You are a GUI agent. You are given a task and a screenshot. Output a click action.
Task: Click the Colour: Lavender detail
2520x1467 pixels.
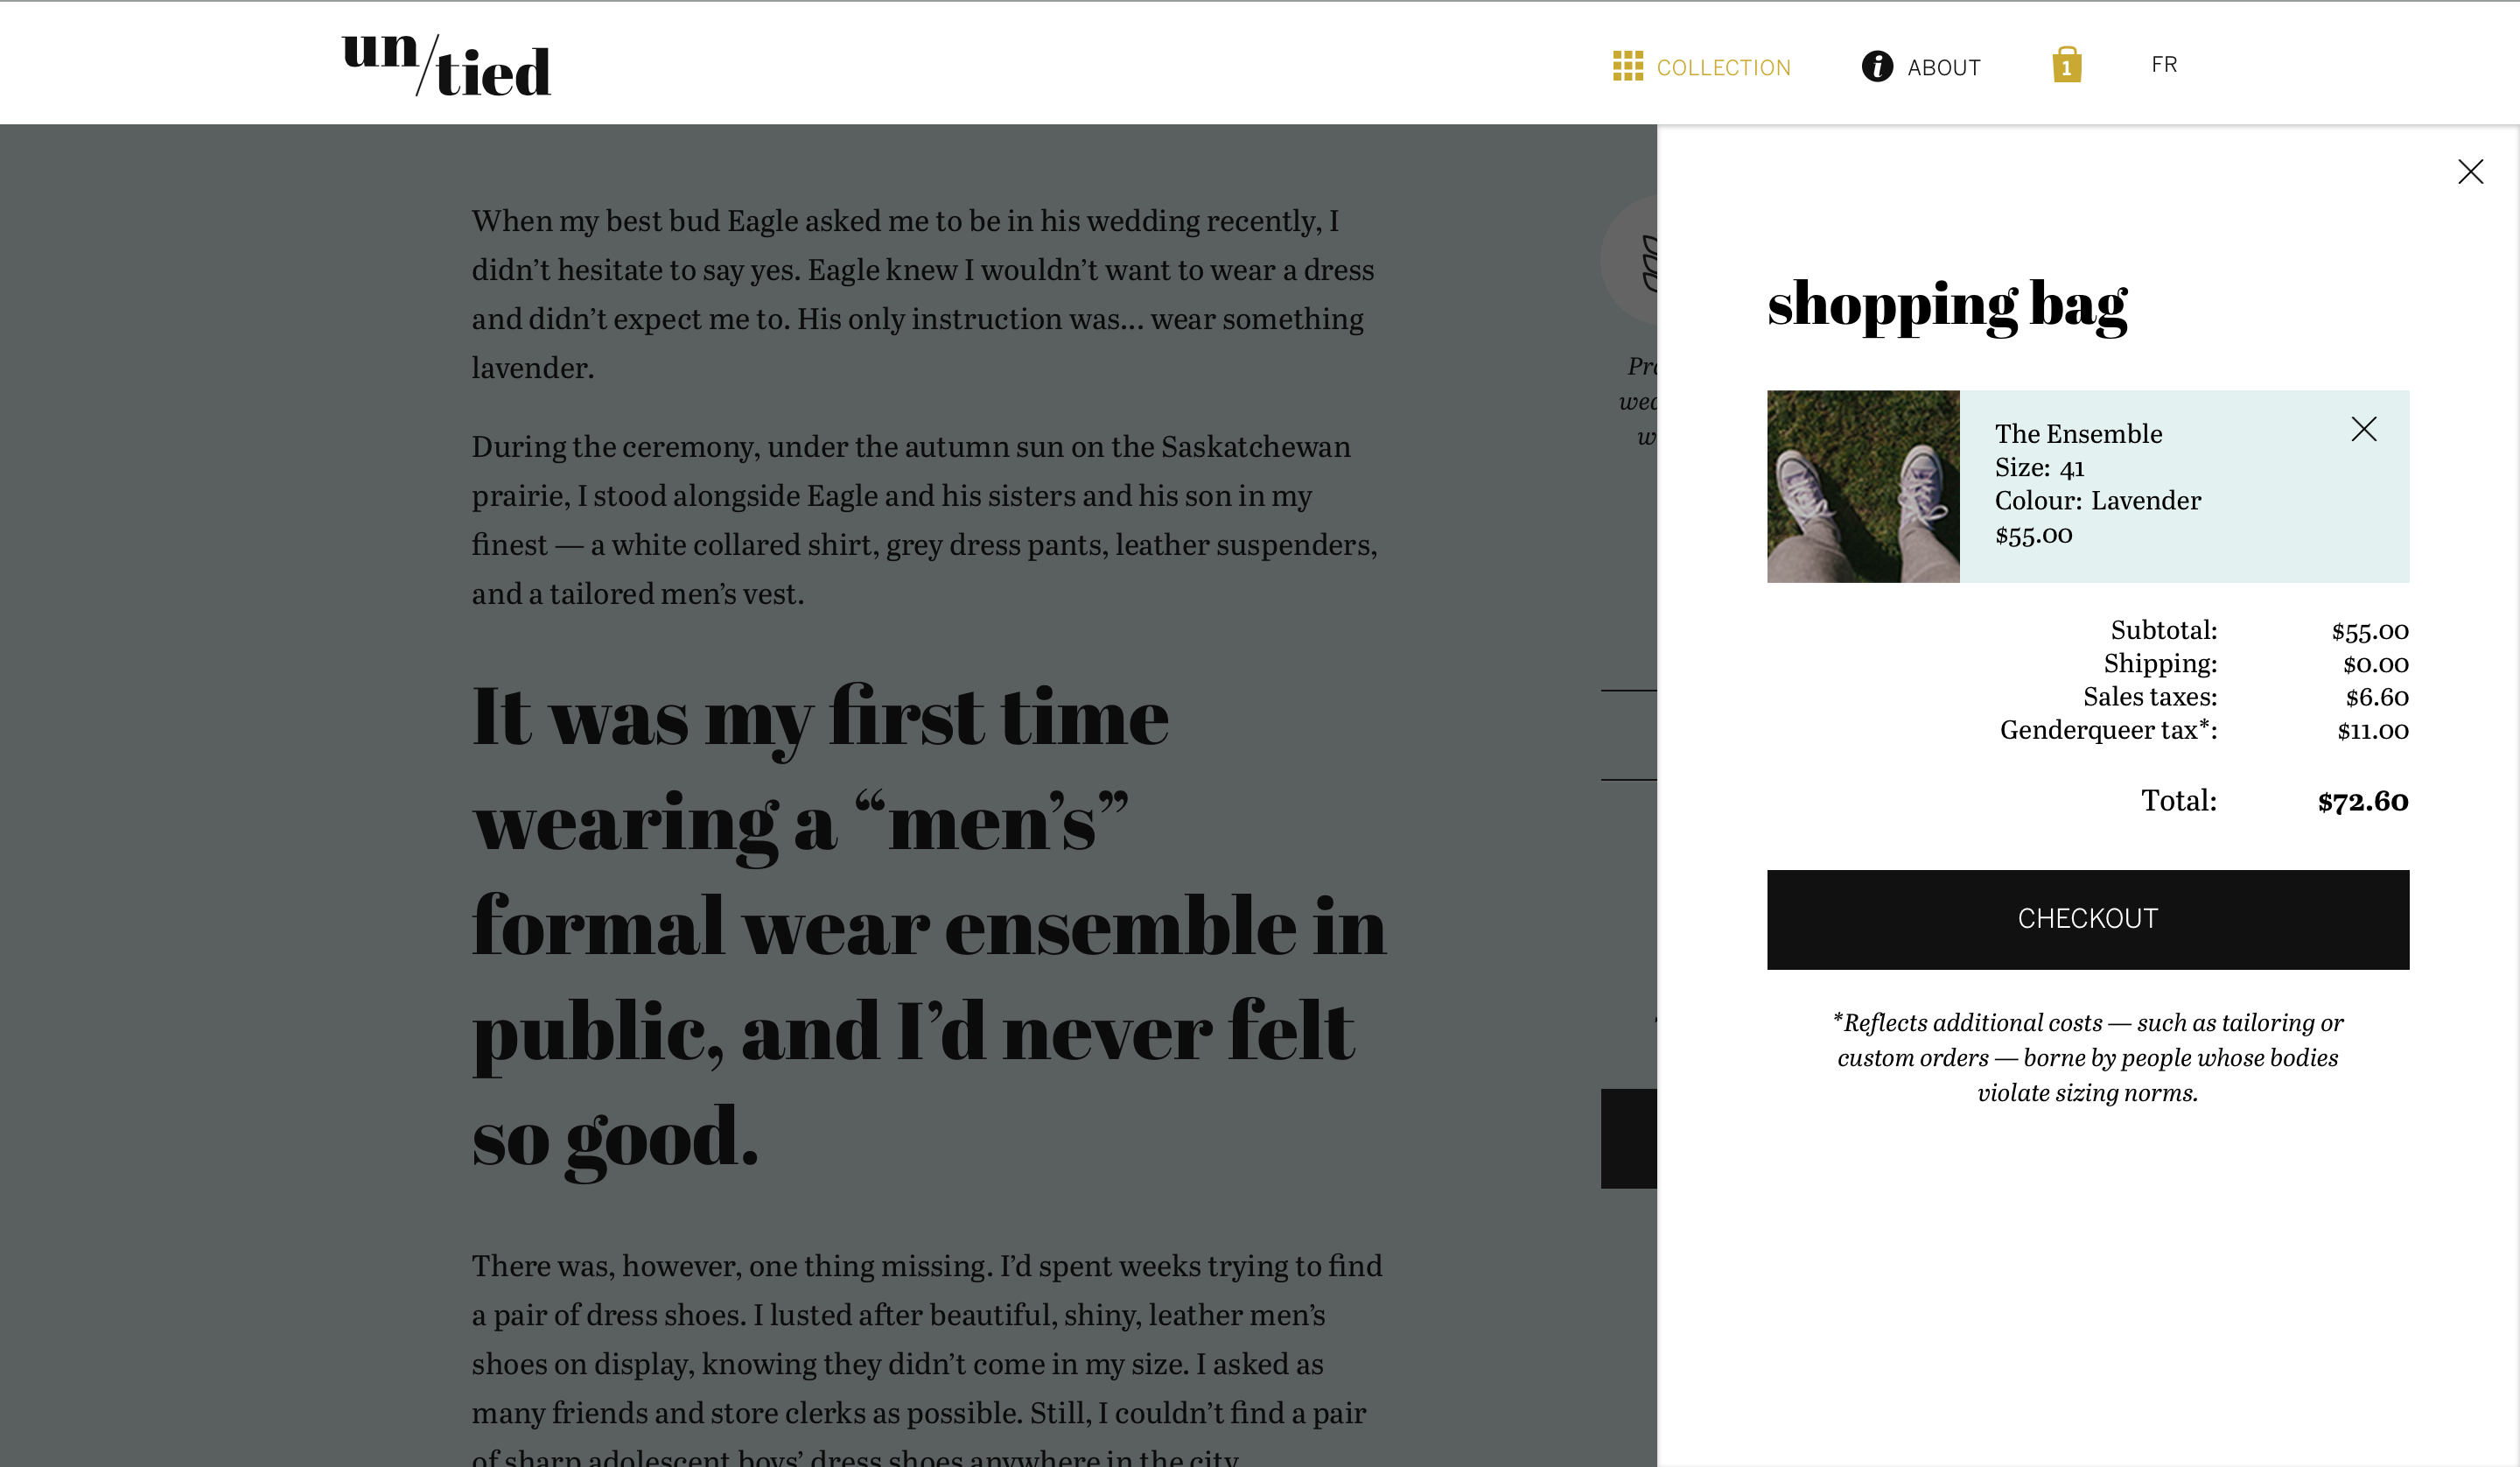2097,501
